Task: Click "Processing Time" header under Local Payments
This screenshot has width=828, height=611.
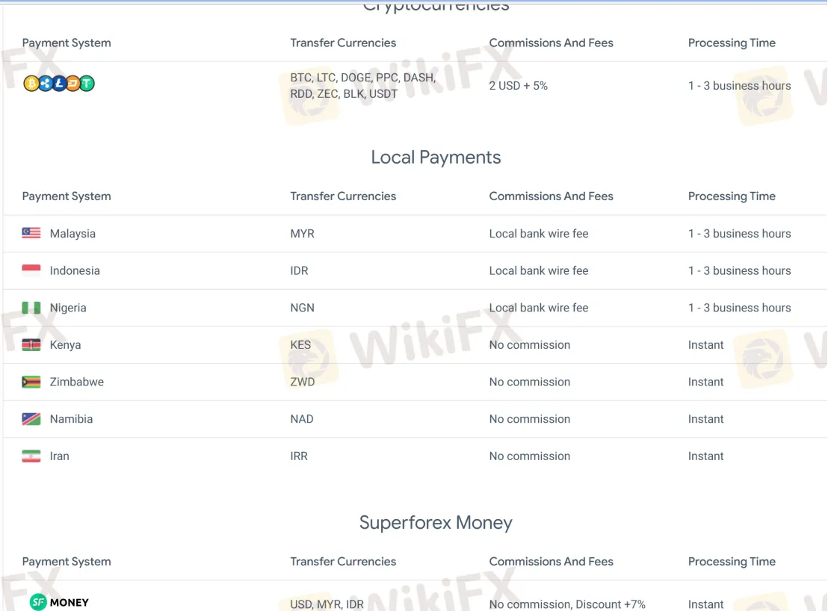Action: coord(732,196)
